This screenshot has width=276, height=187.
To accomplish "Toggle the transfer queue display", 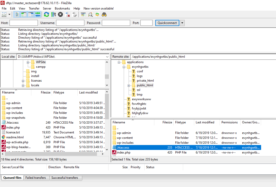I will 38,14.
